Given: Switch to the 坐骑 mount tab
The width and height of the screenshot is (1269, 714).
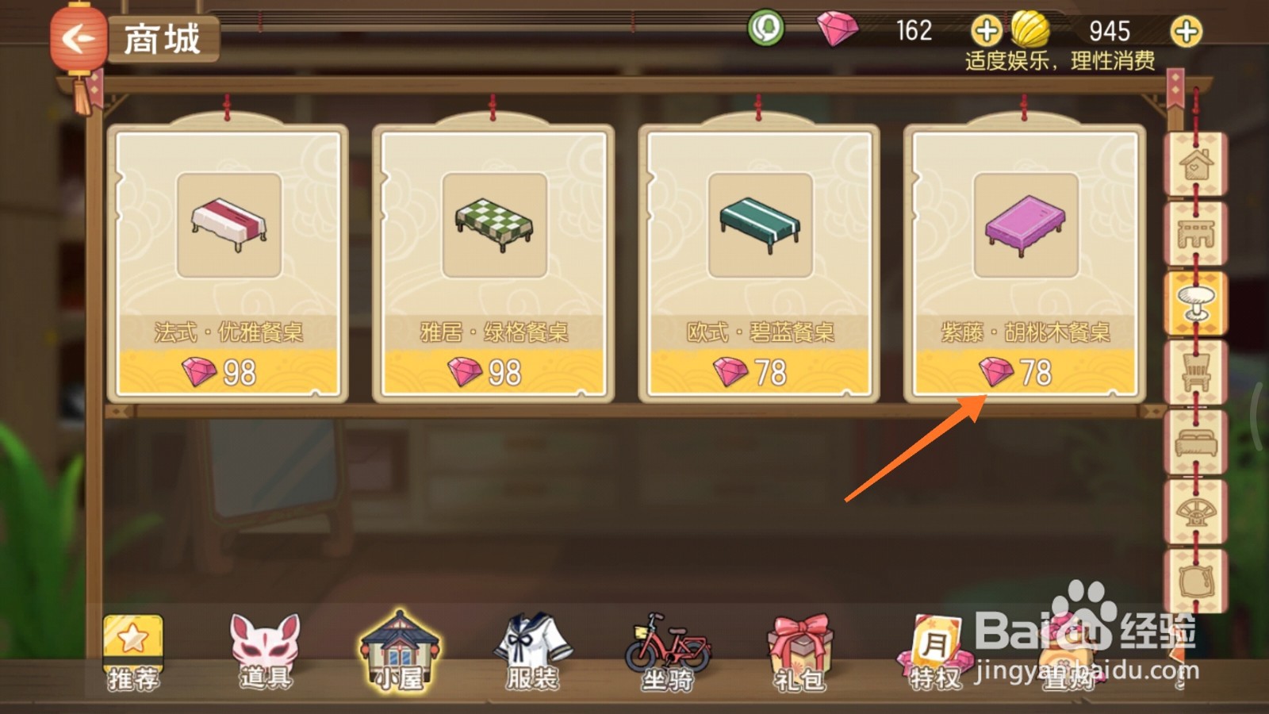Looking at the screenshot, I should [x=667, y=652].
